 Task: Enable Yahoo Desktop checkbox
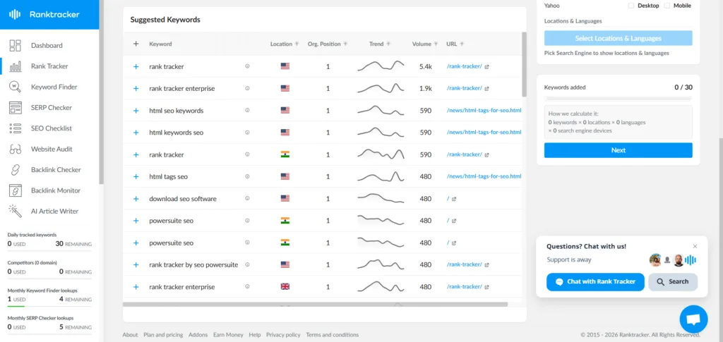(x=631, y=6)
